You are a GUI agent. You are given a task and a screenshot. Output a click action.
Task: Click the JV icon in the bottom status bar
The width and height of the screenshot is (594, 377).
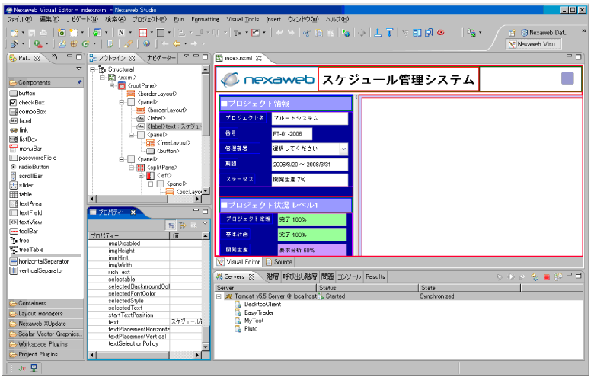(22, 368)
